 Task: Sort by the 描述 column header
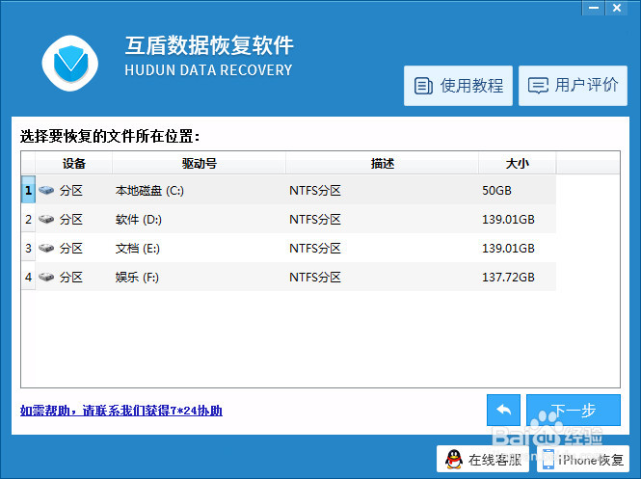383,164
